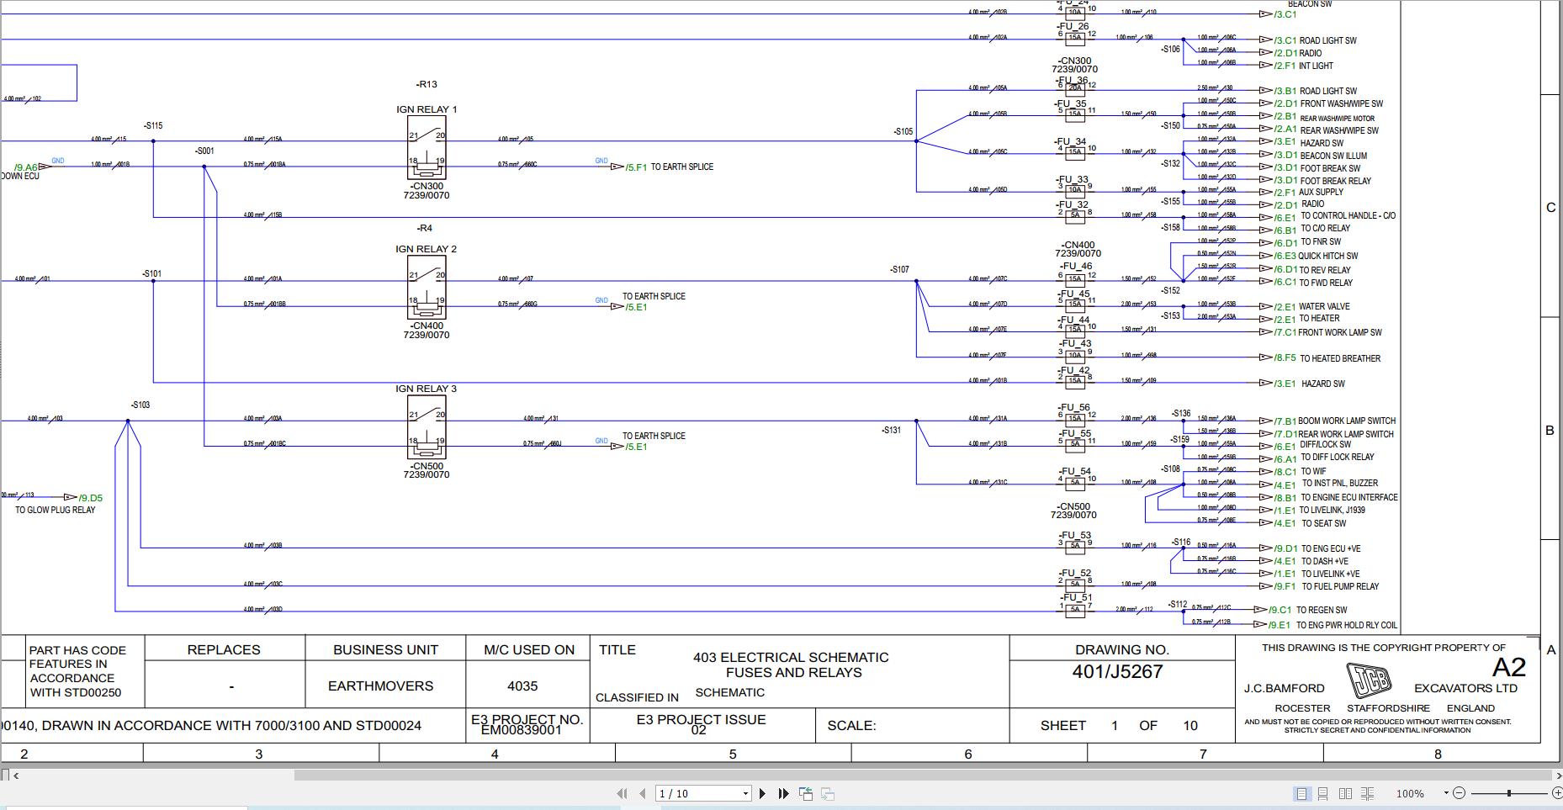The width and height of the screenshot is (1563, 810).
Task: Open the page number dropdown
Action: click(744, 793)
